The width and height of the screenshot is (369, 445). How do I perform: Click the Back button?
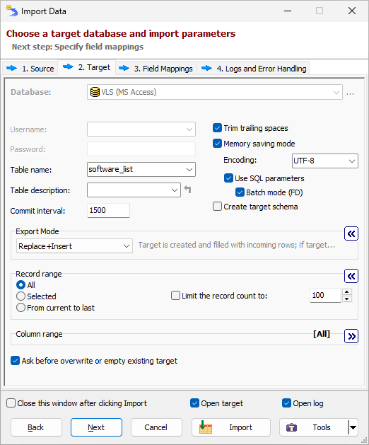36,427
